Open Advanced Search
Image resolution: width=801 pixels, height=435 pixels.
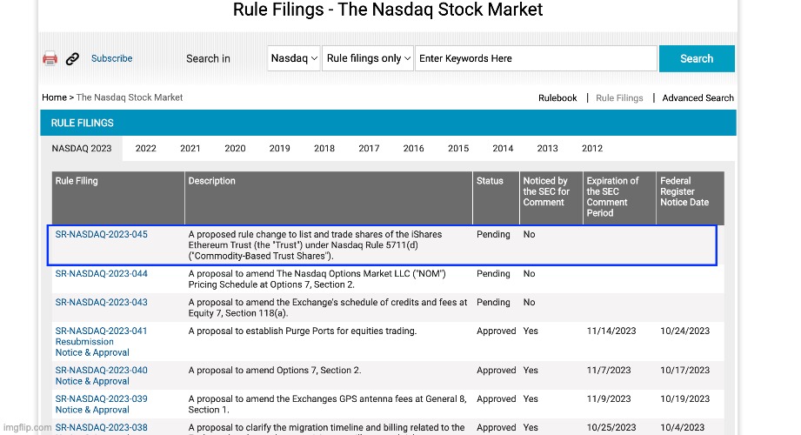tap(698, 97)
